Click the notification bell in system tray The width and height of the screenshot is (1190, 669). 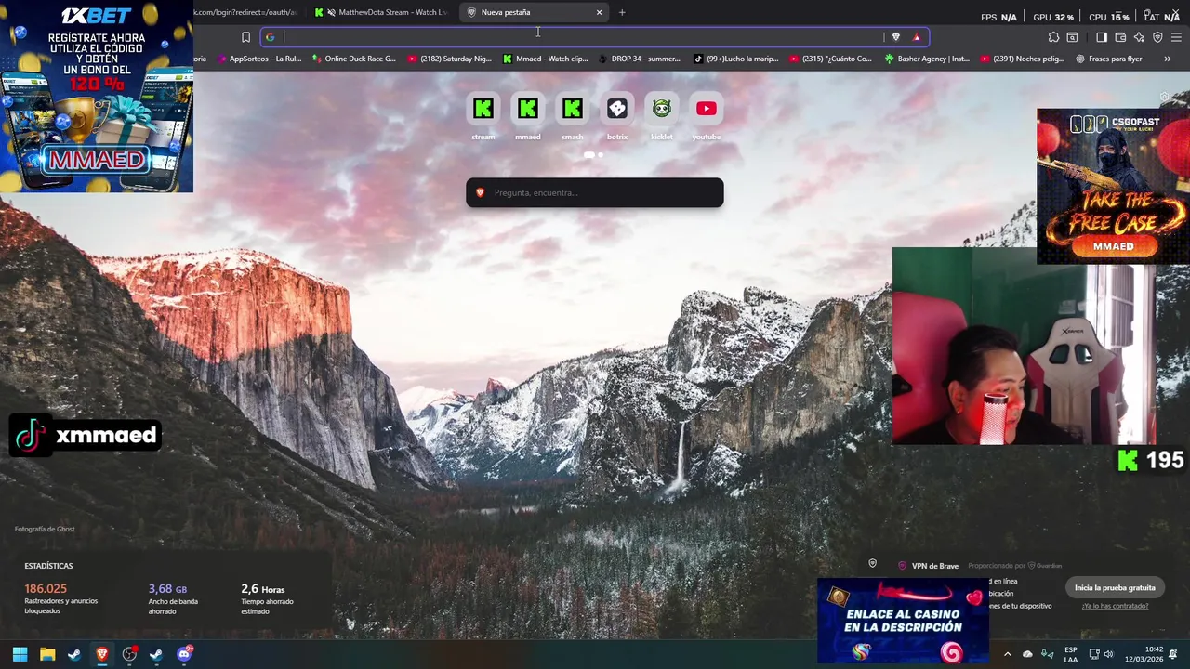1173,654
